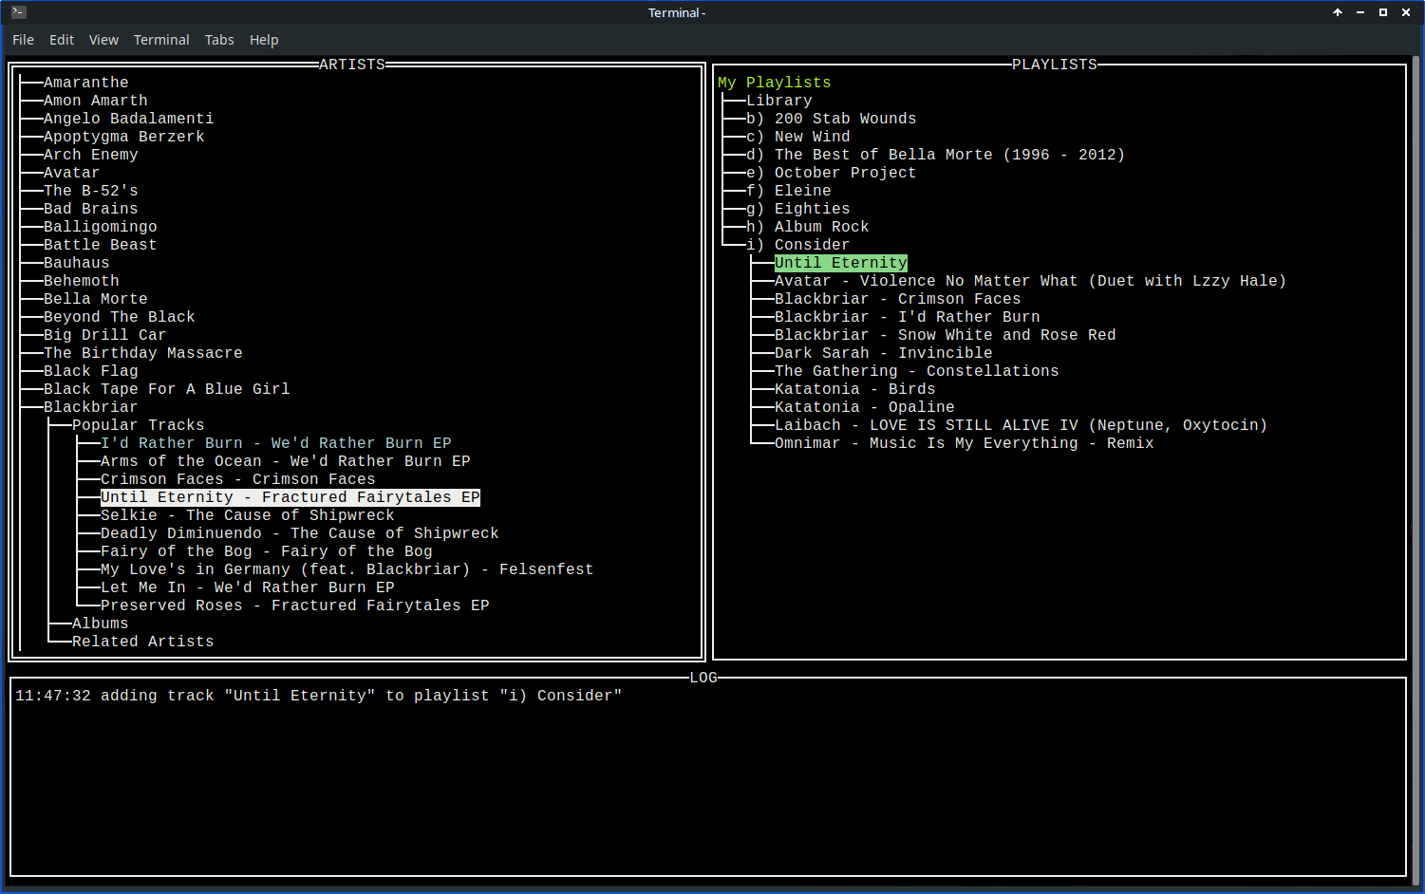
Task: Select track Selkie - The Cause of Shipwreck
Action: 247,515
